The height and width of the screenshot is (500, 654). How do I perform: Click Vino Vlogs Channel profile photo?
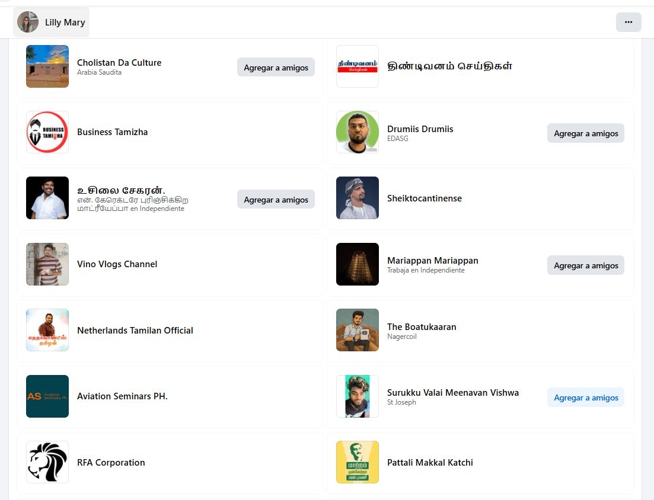(x=47, y=264)
